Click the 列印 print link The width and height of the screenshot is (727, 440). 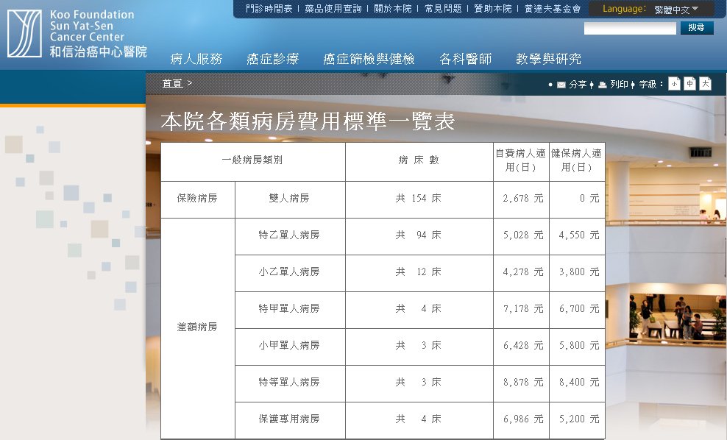619,85
